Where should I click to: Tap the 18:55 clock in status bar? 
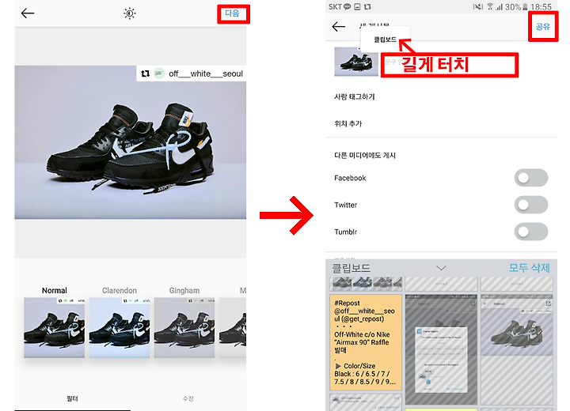(541, 6)
